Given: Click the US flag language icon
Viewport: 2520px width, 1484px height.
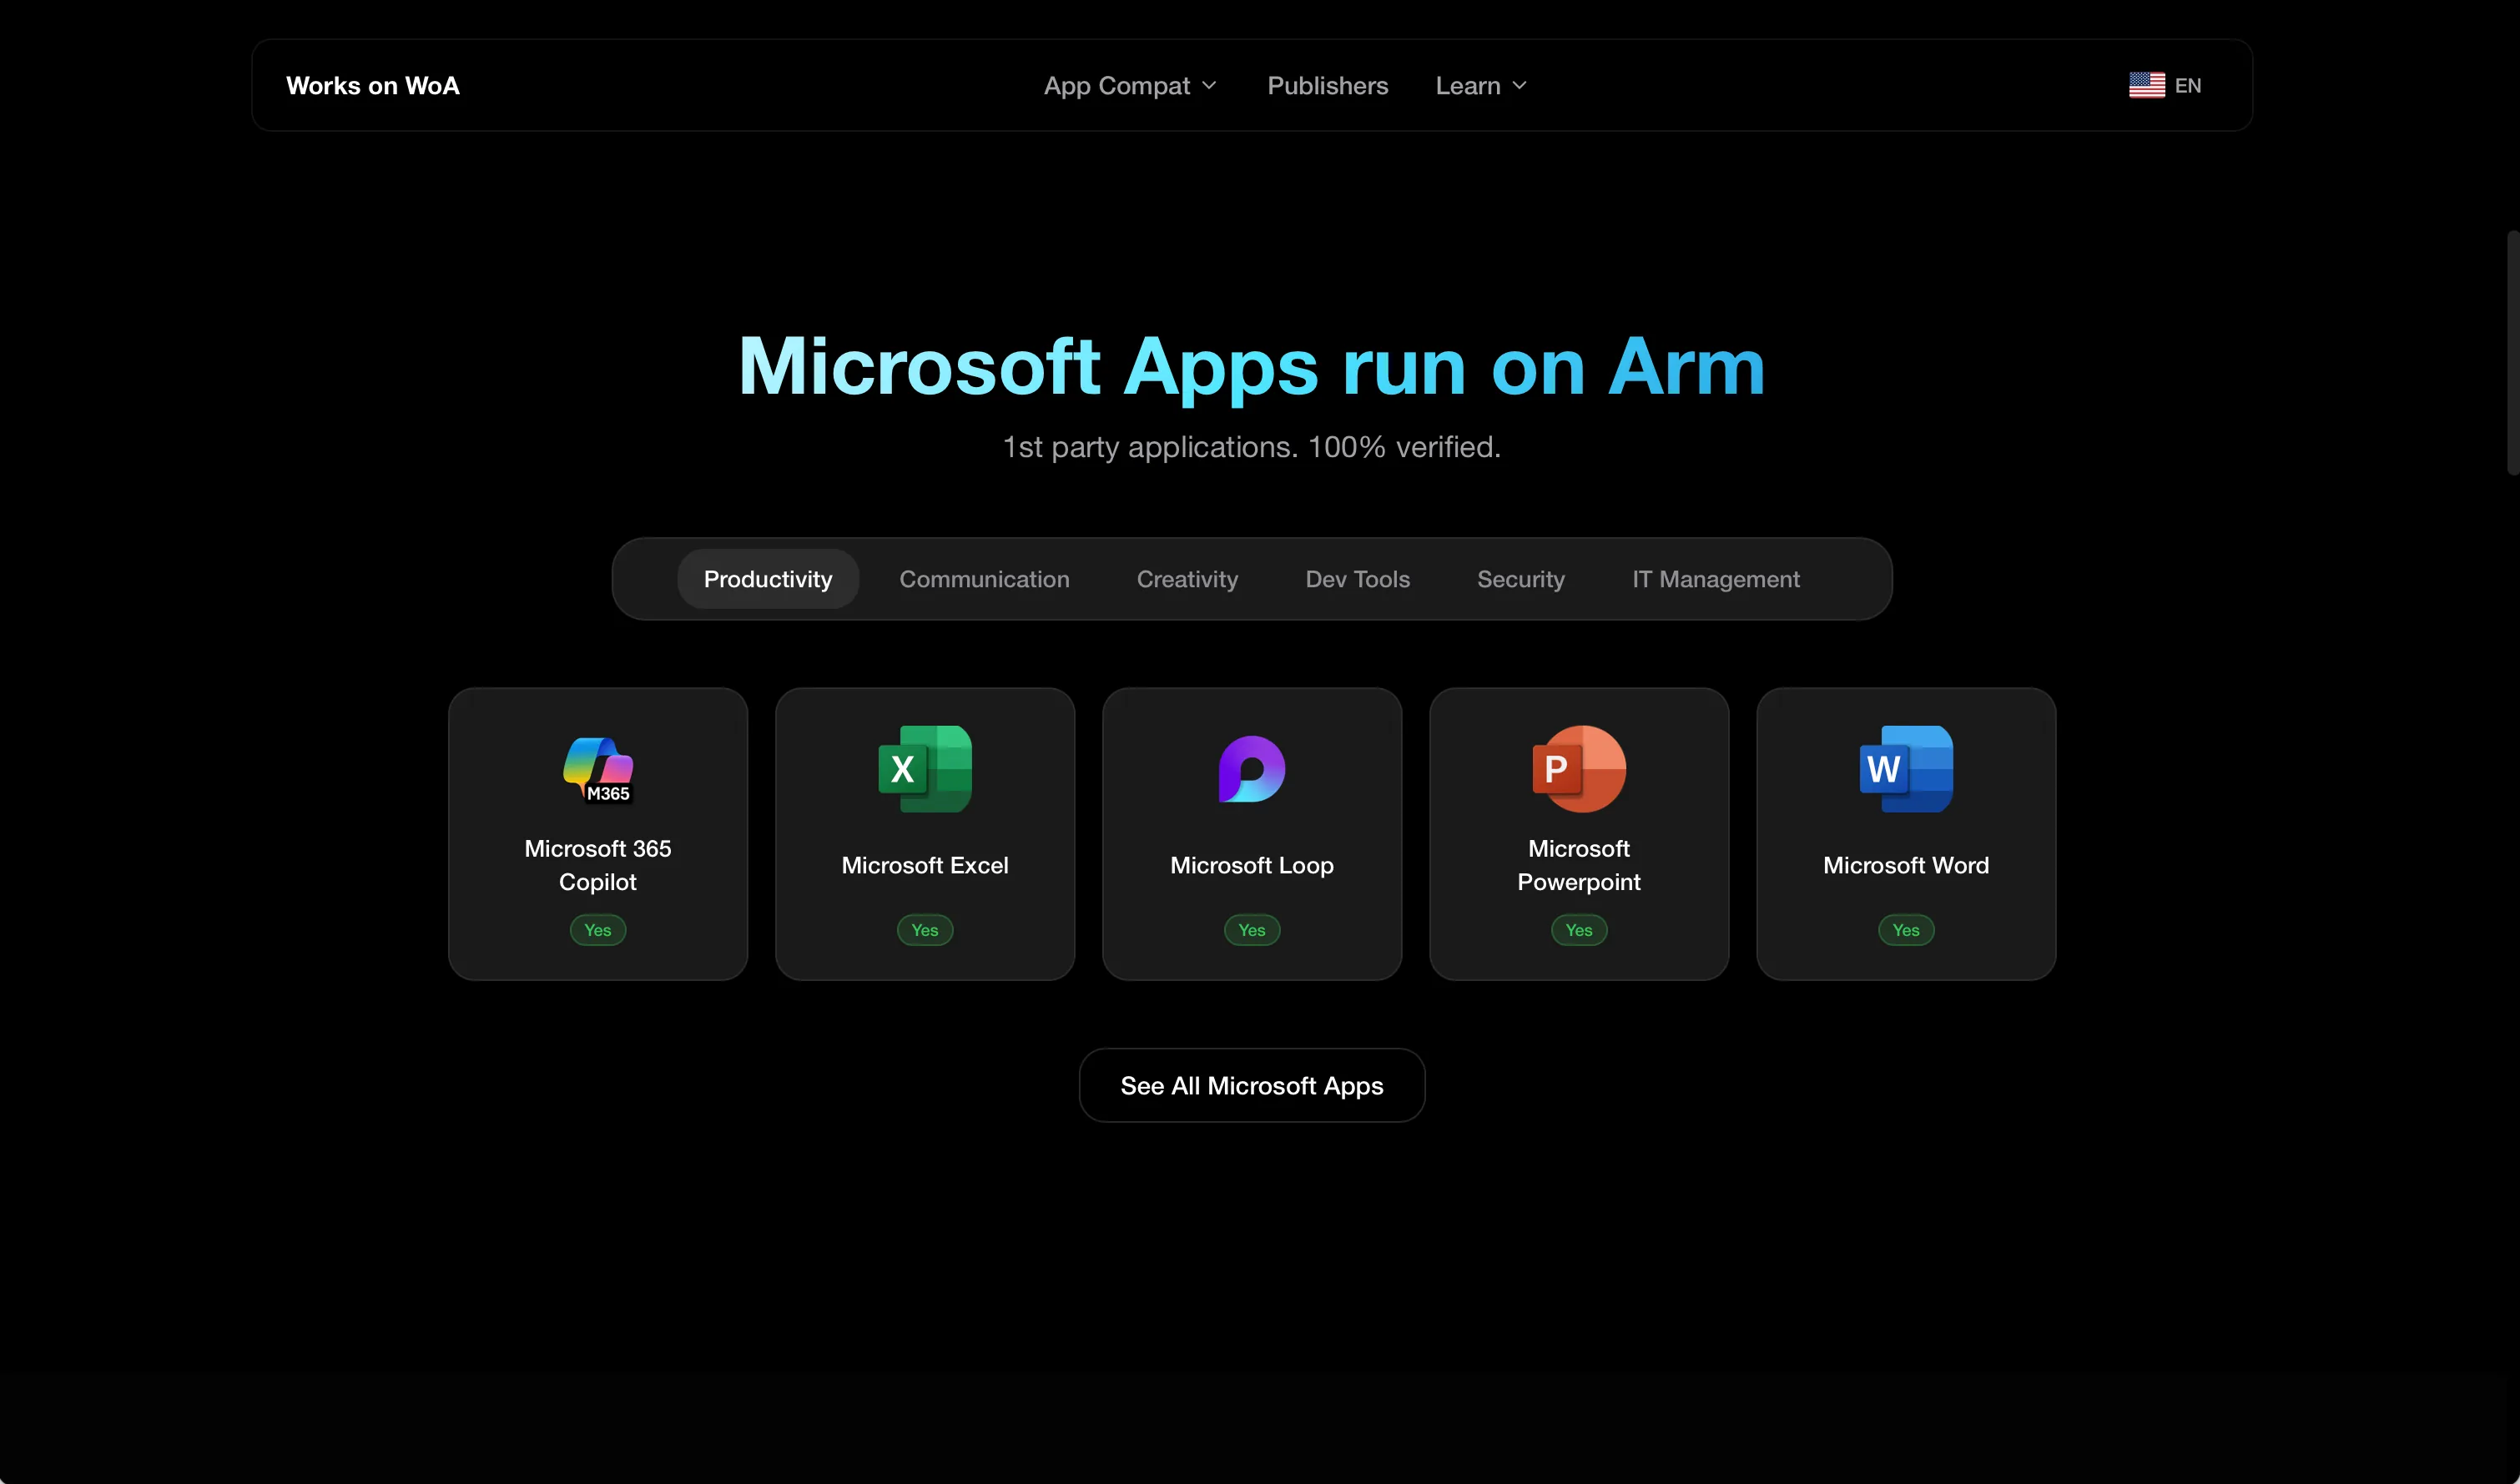Looking at the screenshot, I should tap(2147, 85).
